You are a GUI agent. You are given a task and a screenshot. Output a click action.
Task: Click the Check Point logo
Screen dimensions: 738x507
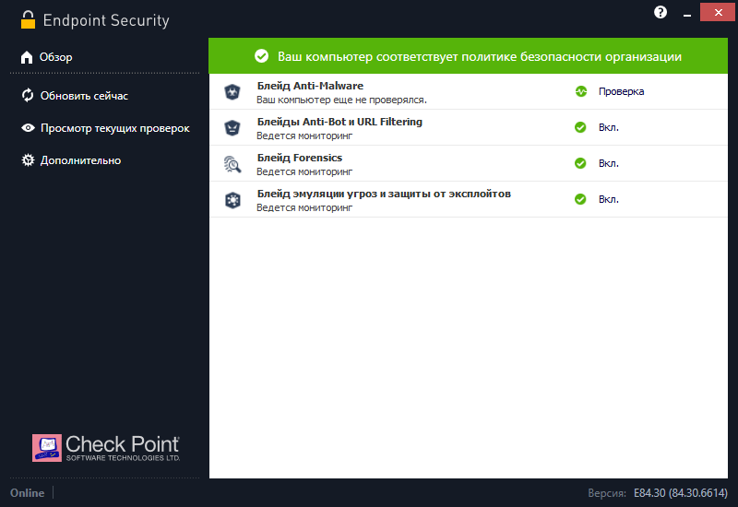tap(106, 447)
